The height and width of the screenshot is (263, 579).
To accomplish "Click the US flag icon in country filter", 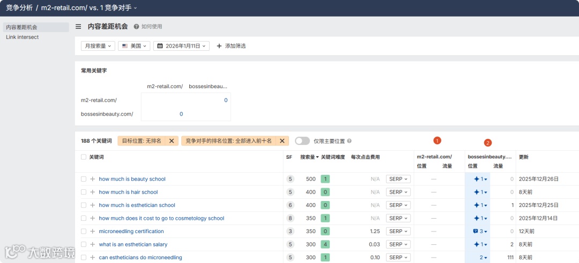I will coord(125,46).
